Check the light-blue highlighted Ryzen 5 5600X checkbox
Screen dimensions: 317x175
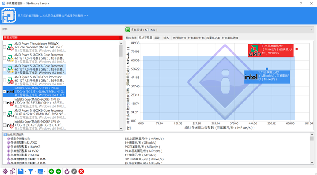4,69
